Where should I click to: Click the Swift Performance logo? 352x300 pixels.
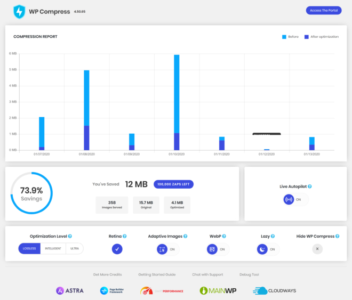(162, 291)
